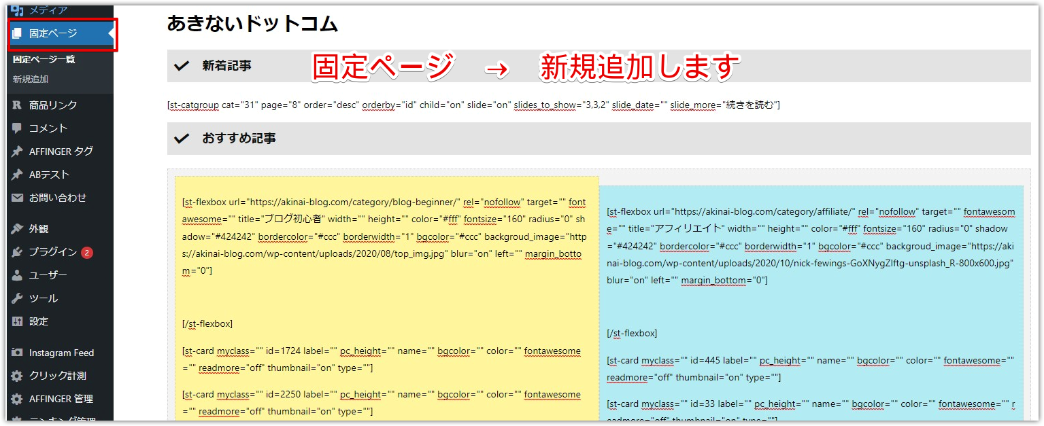This screenshot has height=426, width=1044.
Task: Click the お問い合わせ envelope icon
Action: click(x=17, y=198)
